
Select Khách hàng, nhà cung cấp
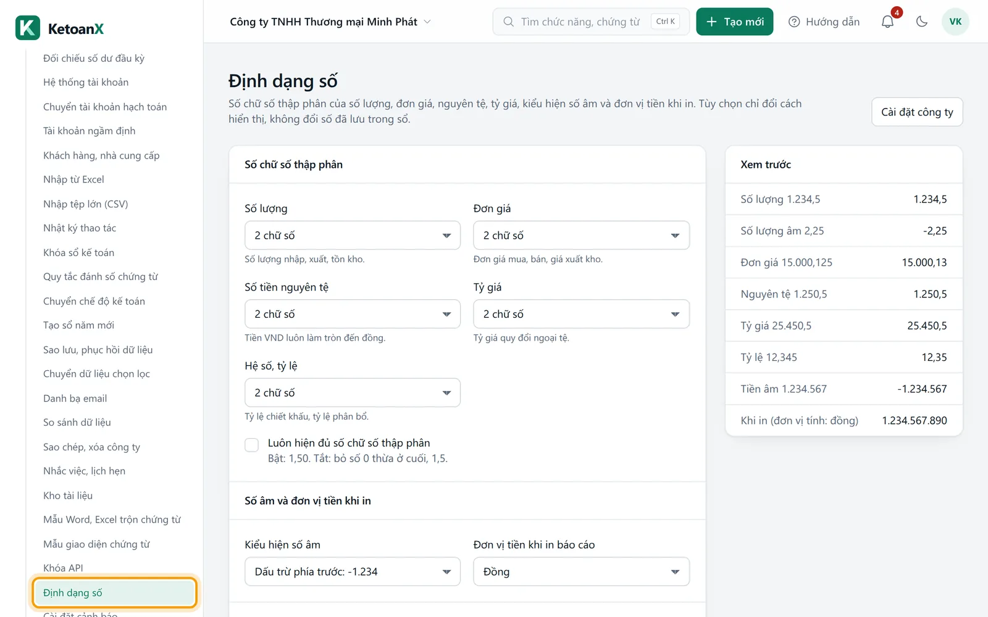(101, 155)
